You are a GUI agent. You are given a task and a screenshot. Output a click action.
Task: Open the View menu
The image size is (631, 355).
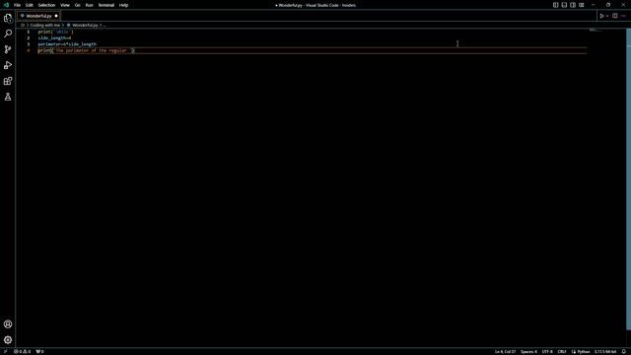(65, 5)
